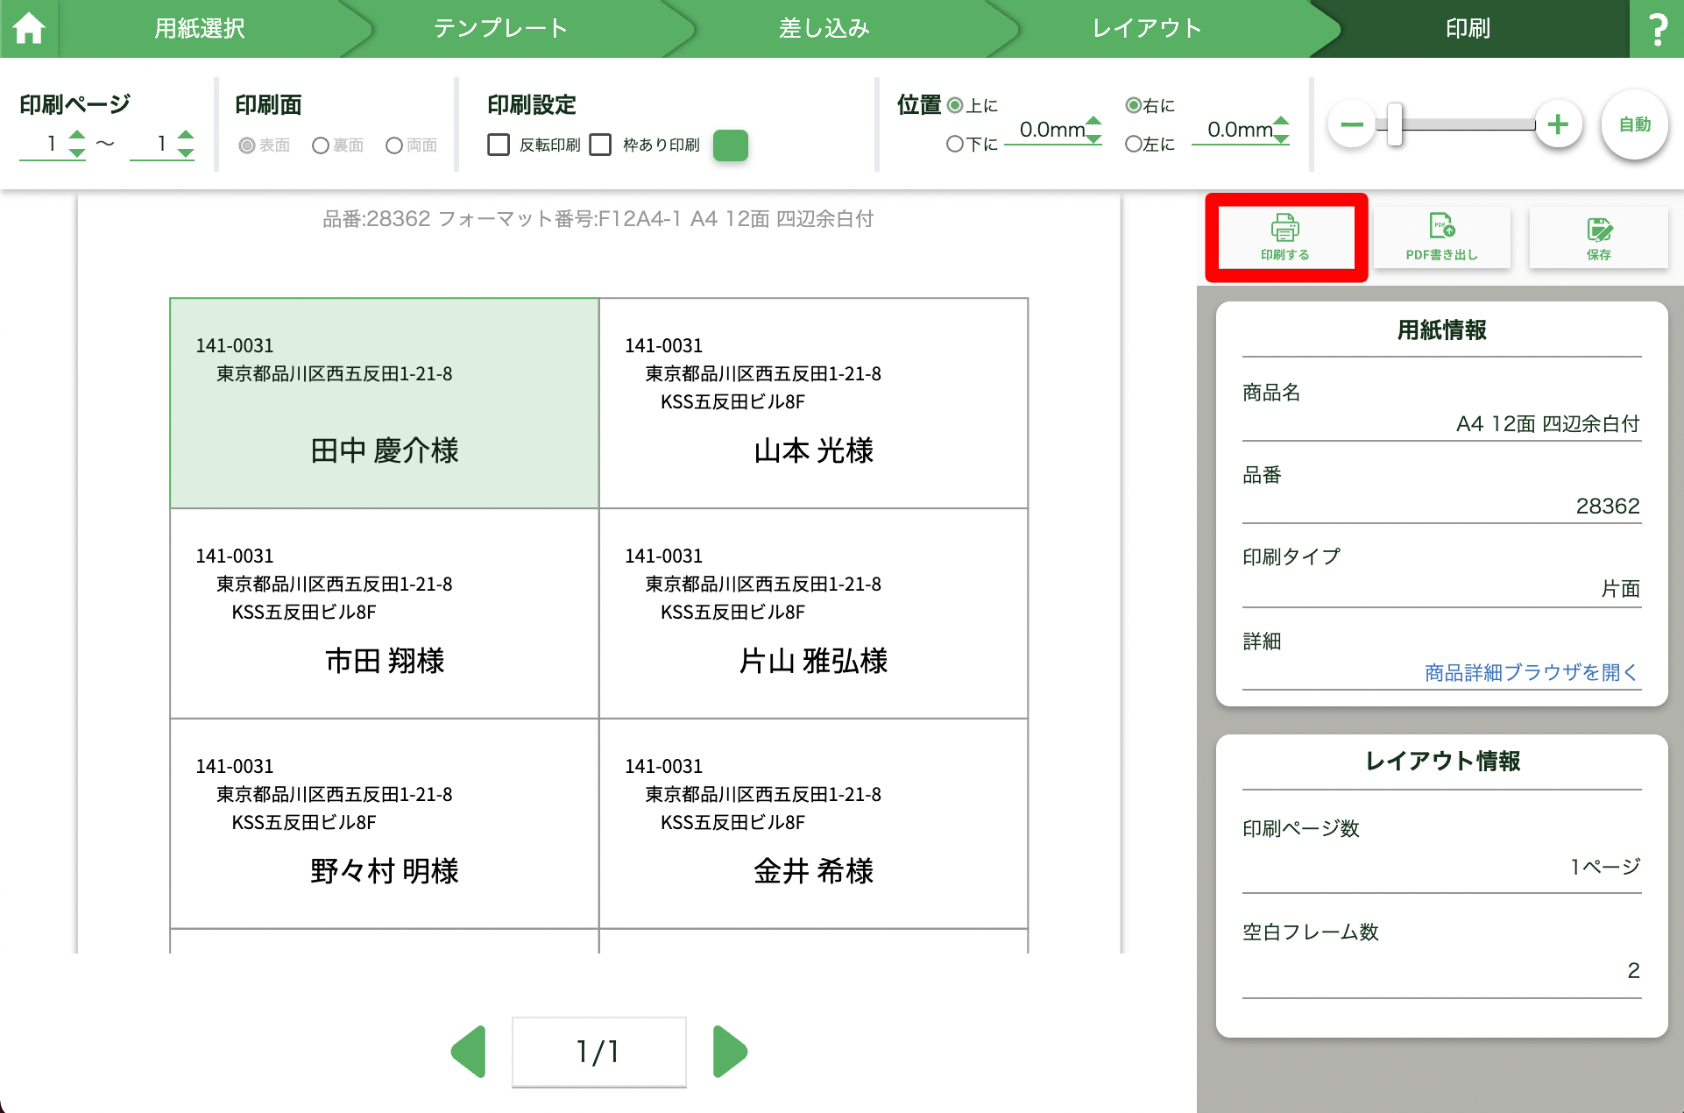Decrease the horizontal offset 0.0mm value
1684x1113 pixels.
point(1281,138)
